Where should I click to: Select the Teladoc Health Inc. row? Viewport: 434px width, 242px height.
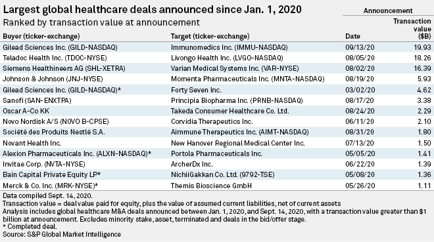coord(217,58)
